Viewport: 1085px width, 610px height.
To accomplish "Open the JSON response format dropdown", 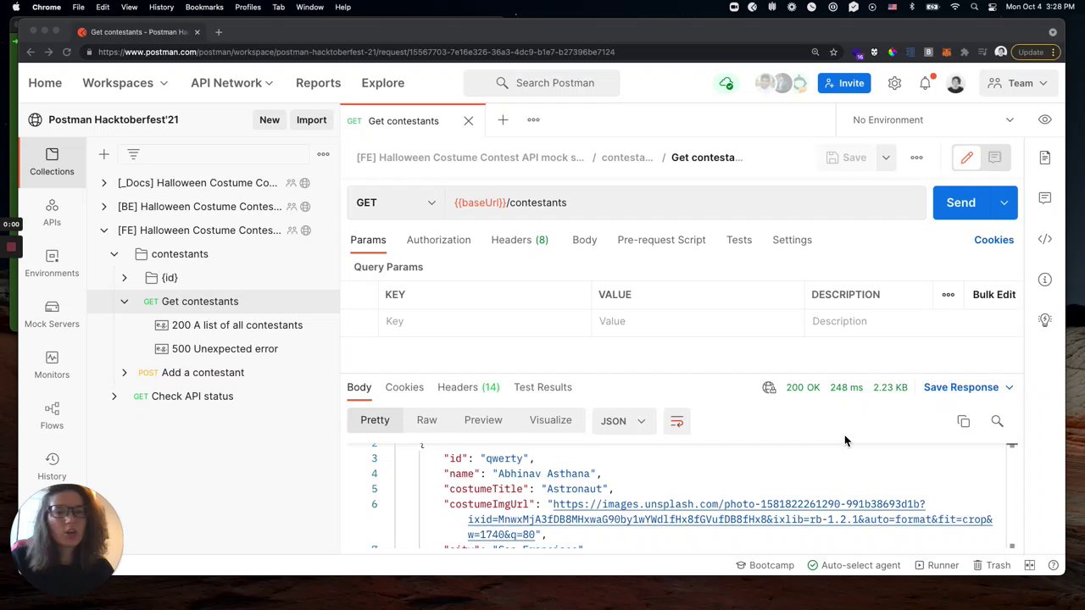I will pos(623,421).
